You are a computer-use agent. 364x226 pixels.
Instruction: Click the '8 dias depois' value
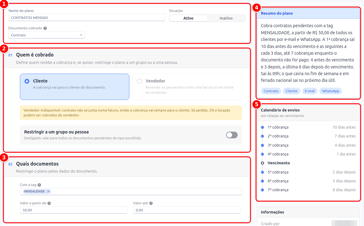click(344, 190)
